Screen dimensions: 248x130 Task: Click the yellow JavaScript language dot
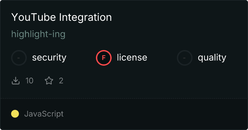(15, 114)
